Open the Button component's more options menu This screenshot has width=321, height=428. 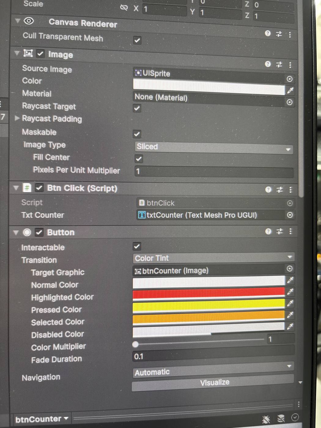(x=290, y=231)
